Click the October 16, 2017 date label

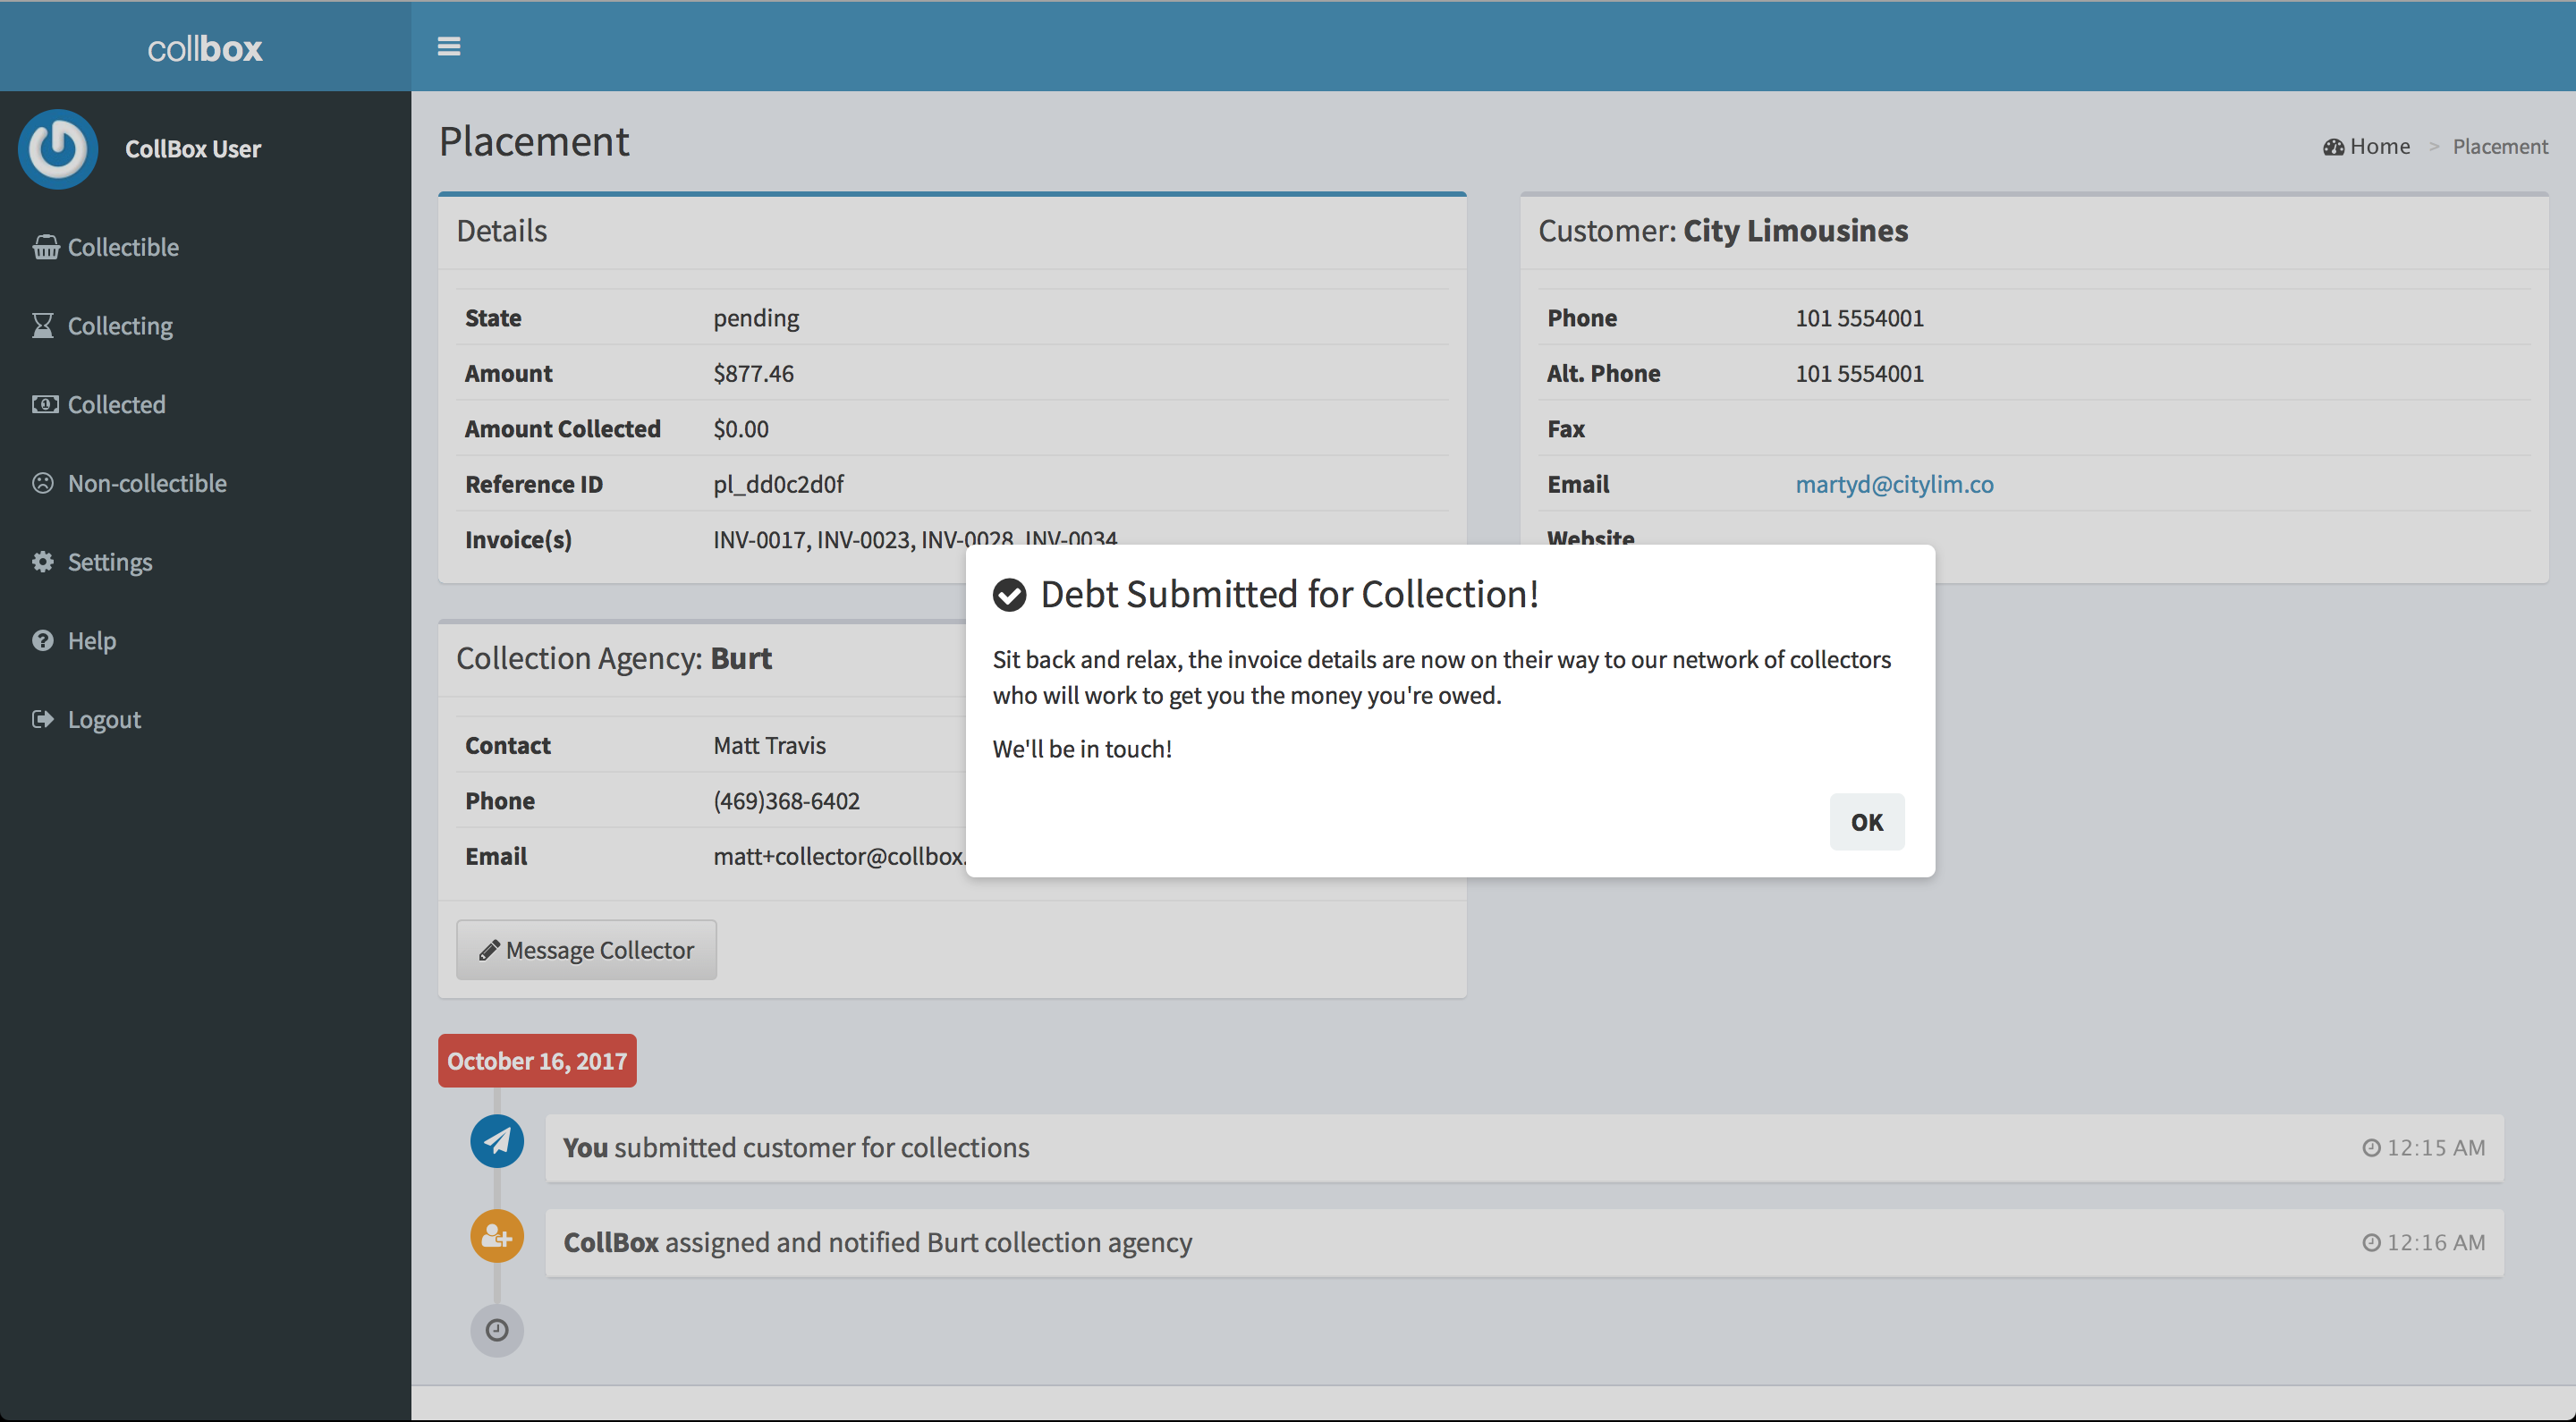(x=537, y=1061)
